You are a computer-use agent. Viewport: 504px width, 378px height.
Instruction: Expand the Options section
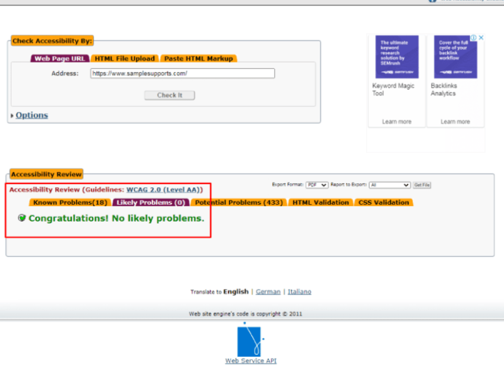32,115
